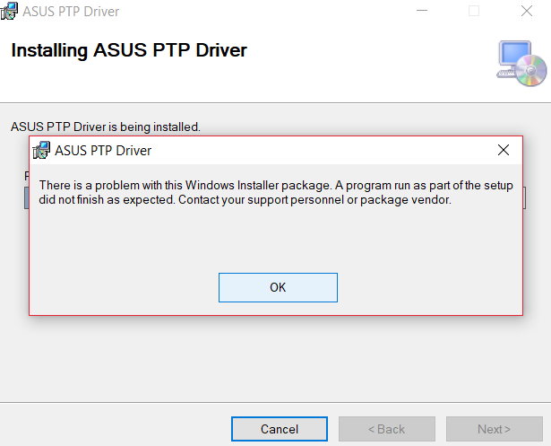The image size is (551, 446).
Task: Click the error dialog's title text
Action: point(103,151)
